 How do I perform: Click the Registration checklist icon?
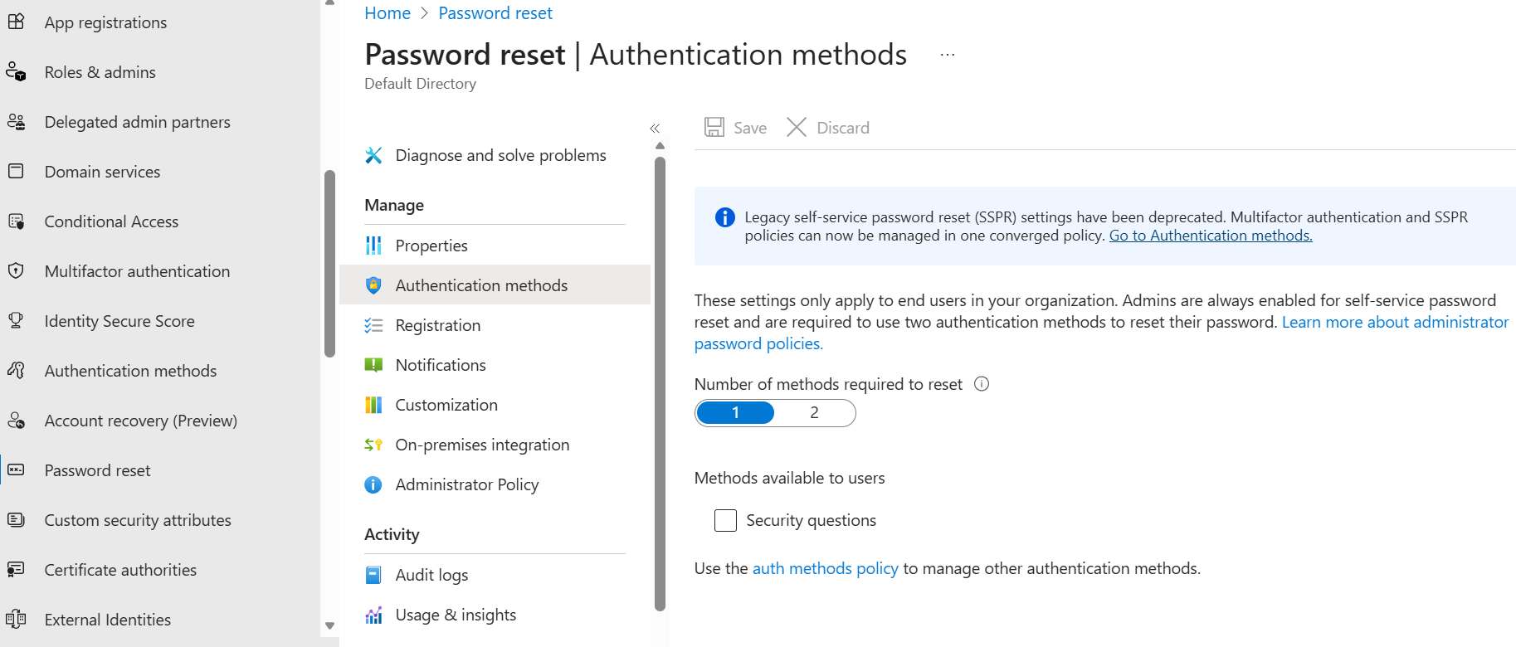point(373,325)
